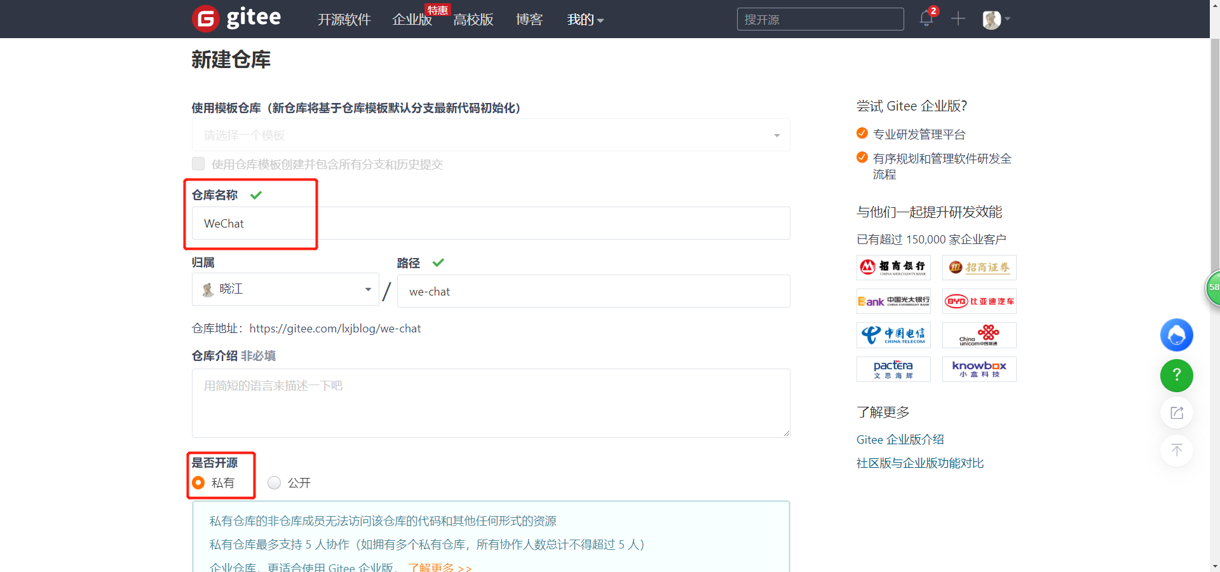Select the 公开 radio option
1220x572 pixels.
point(274,483)
